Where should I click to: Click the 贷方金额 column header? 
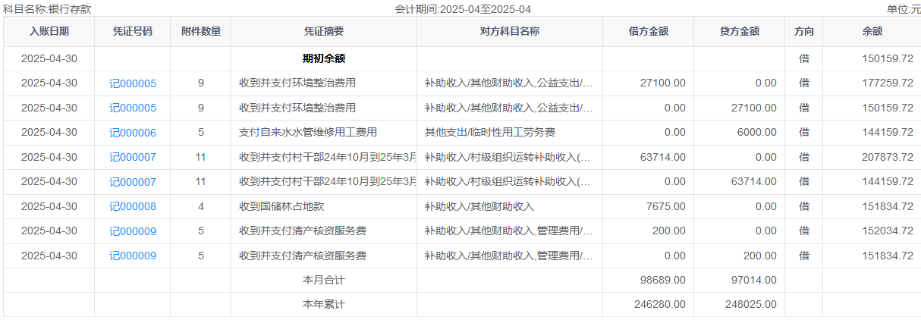pyautogui.click(x=740, y=32)
